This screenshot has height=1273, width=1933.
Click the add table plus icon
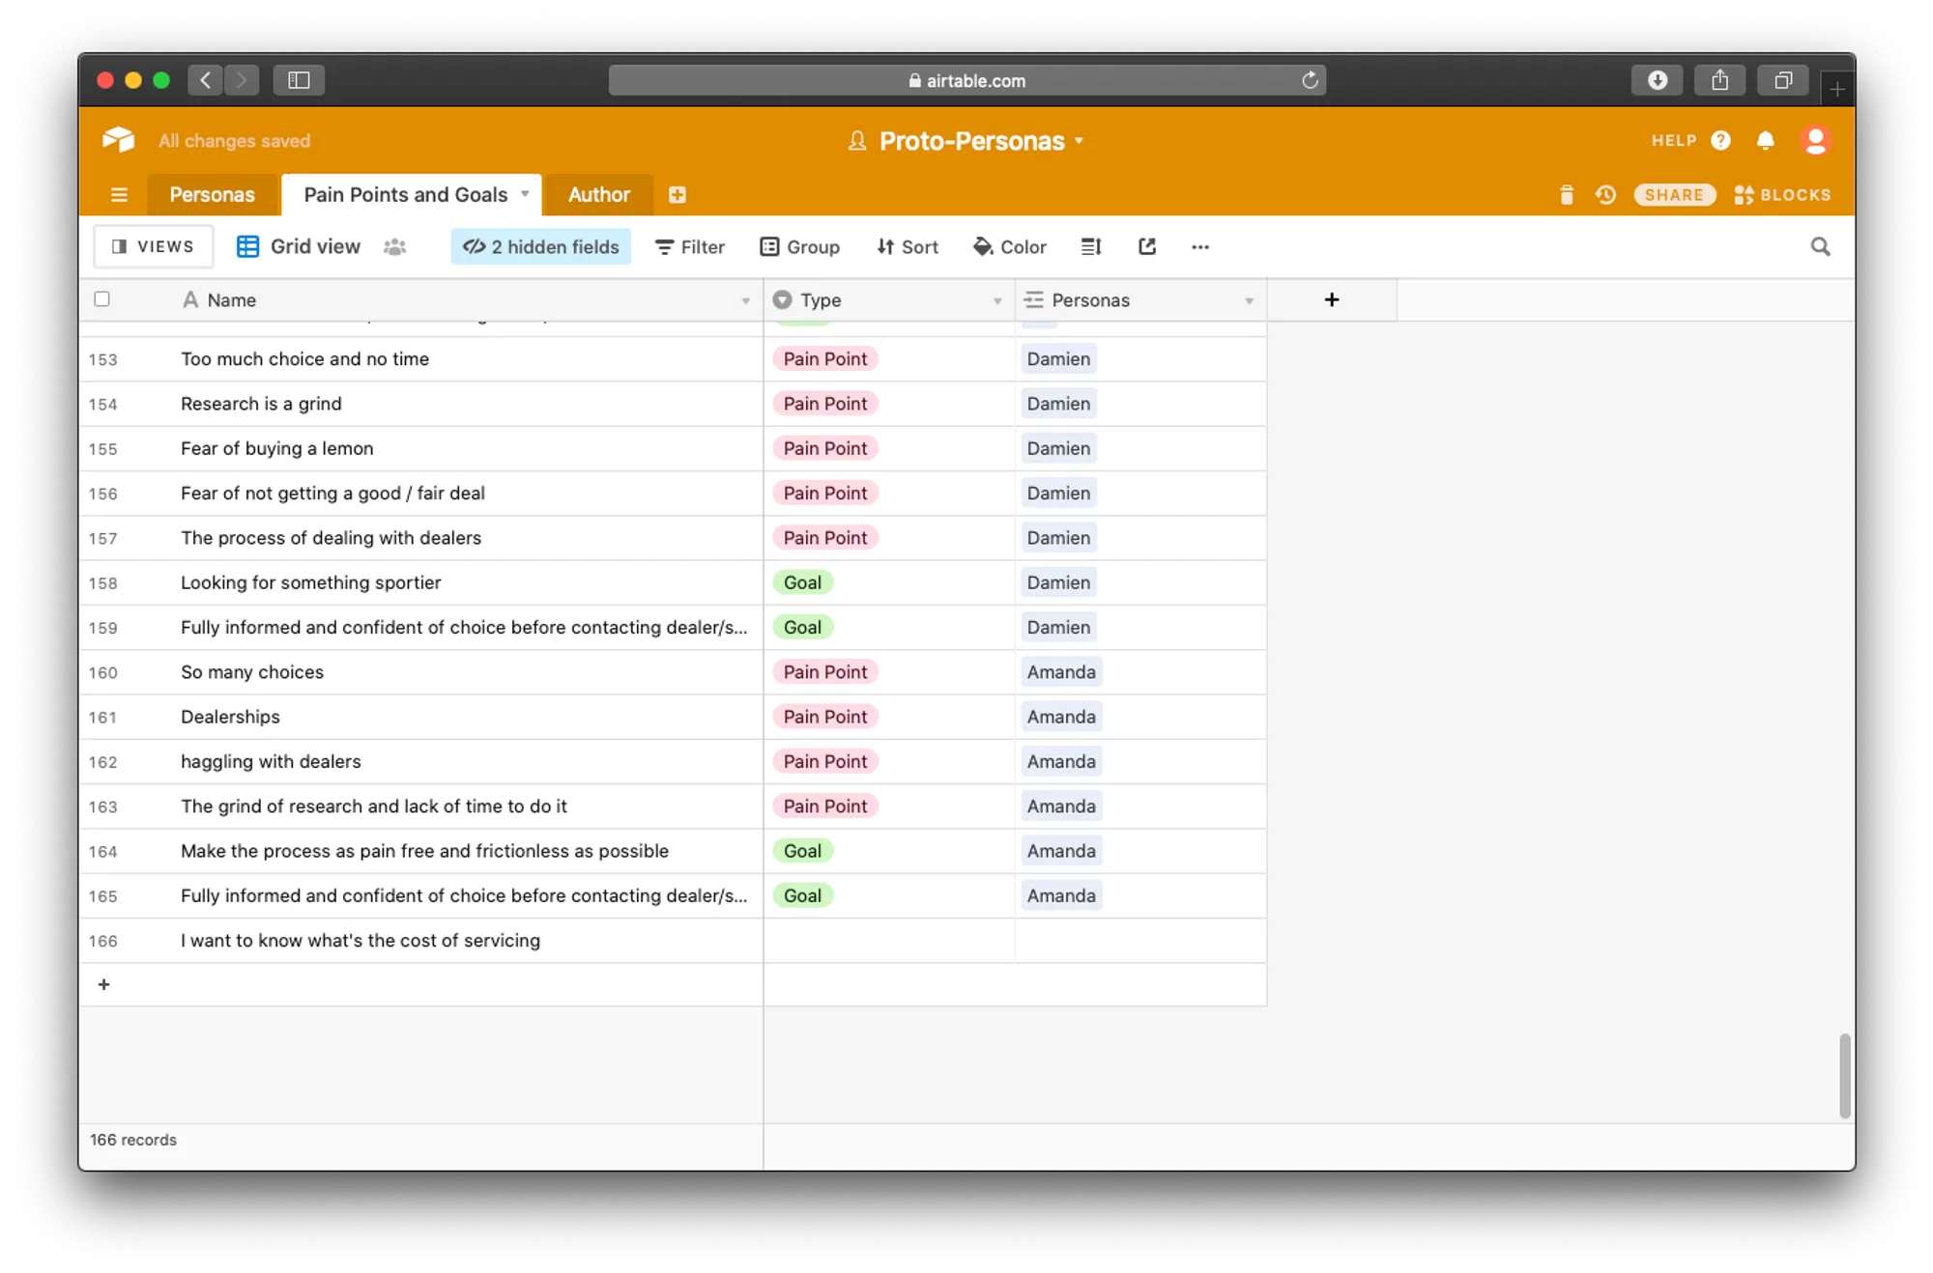pos(678,195)
